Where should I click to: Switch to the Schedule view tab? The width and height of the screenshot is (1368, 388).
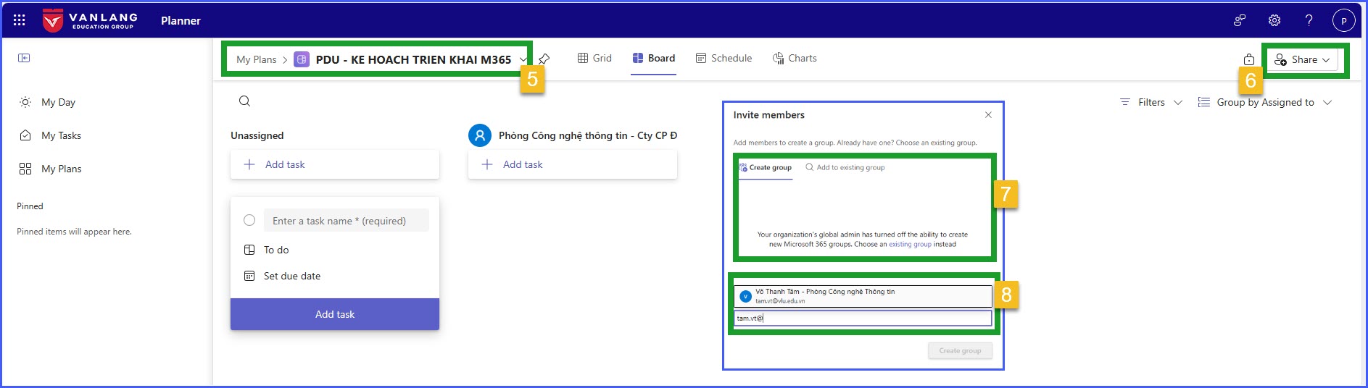[x=724, y=58]
